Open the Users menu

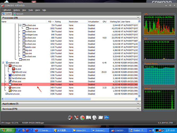click(37, 10)
